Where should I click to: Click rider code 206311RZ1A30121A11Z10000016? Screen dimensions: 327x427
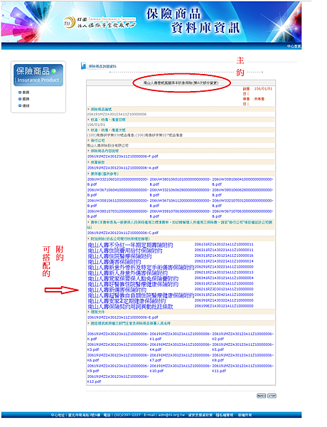pyautogui.click(x=224, y=255)
